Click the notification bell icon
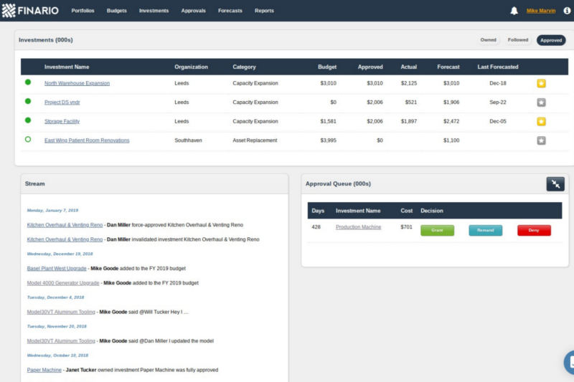 [x=514, y=11]
